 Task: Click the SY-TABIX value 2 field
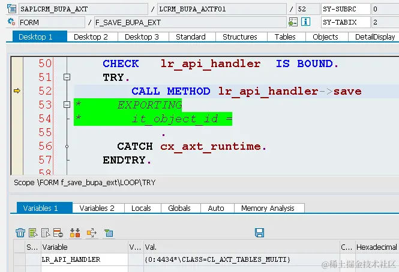(x=385, y=22)
